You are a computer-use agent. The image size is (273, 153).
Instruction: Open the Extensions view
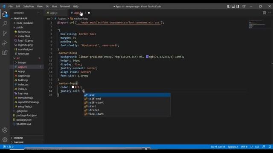[5, 52]
